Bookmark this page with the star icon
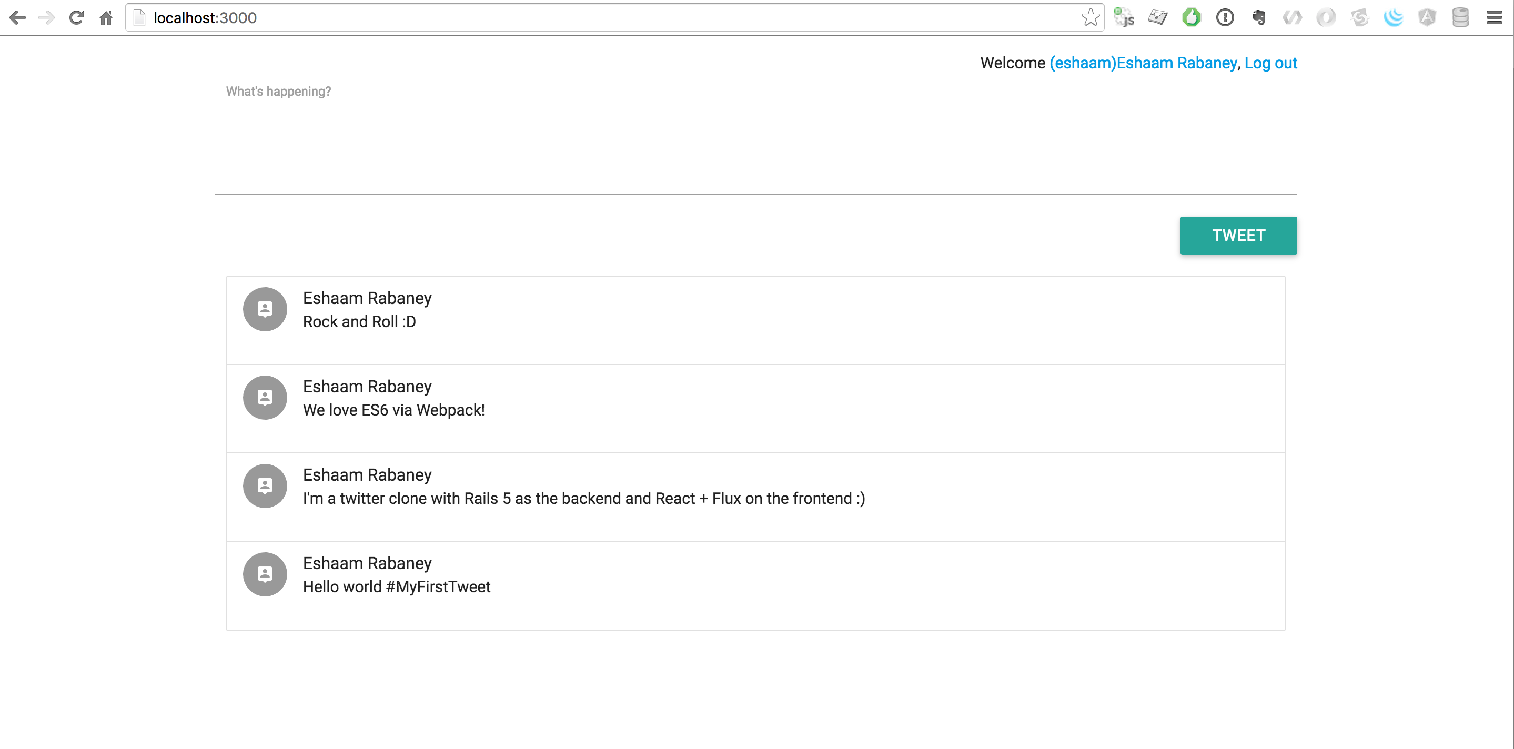1514x749 pixels. point(1090,18)
